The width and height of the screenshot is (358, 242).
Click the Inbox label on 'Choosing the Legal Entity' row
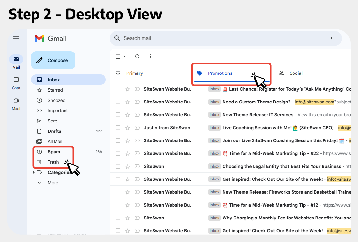[214, 166]
